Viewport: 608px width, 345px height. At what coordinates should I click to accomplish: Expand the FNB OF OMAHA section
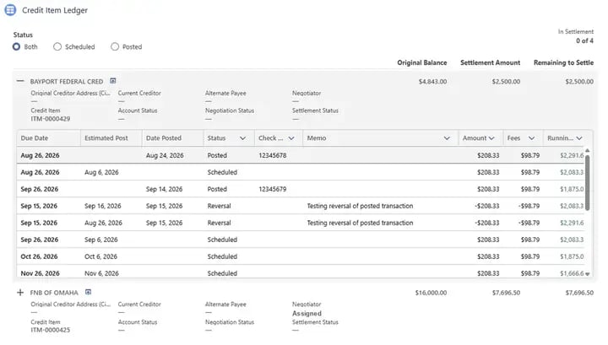click(x=20, y=293)
